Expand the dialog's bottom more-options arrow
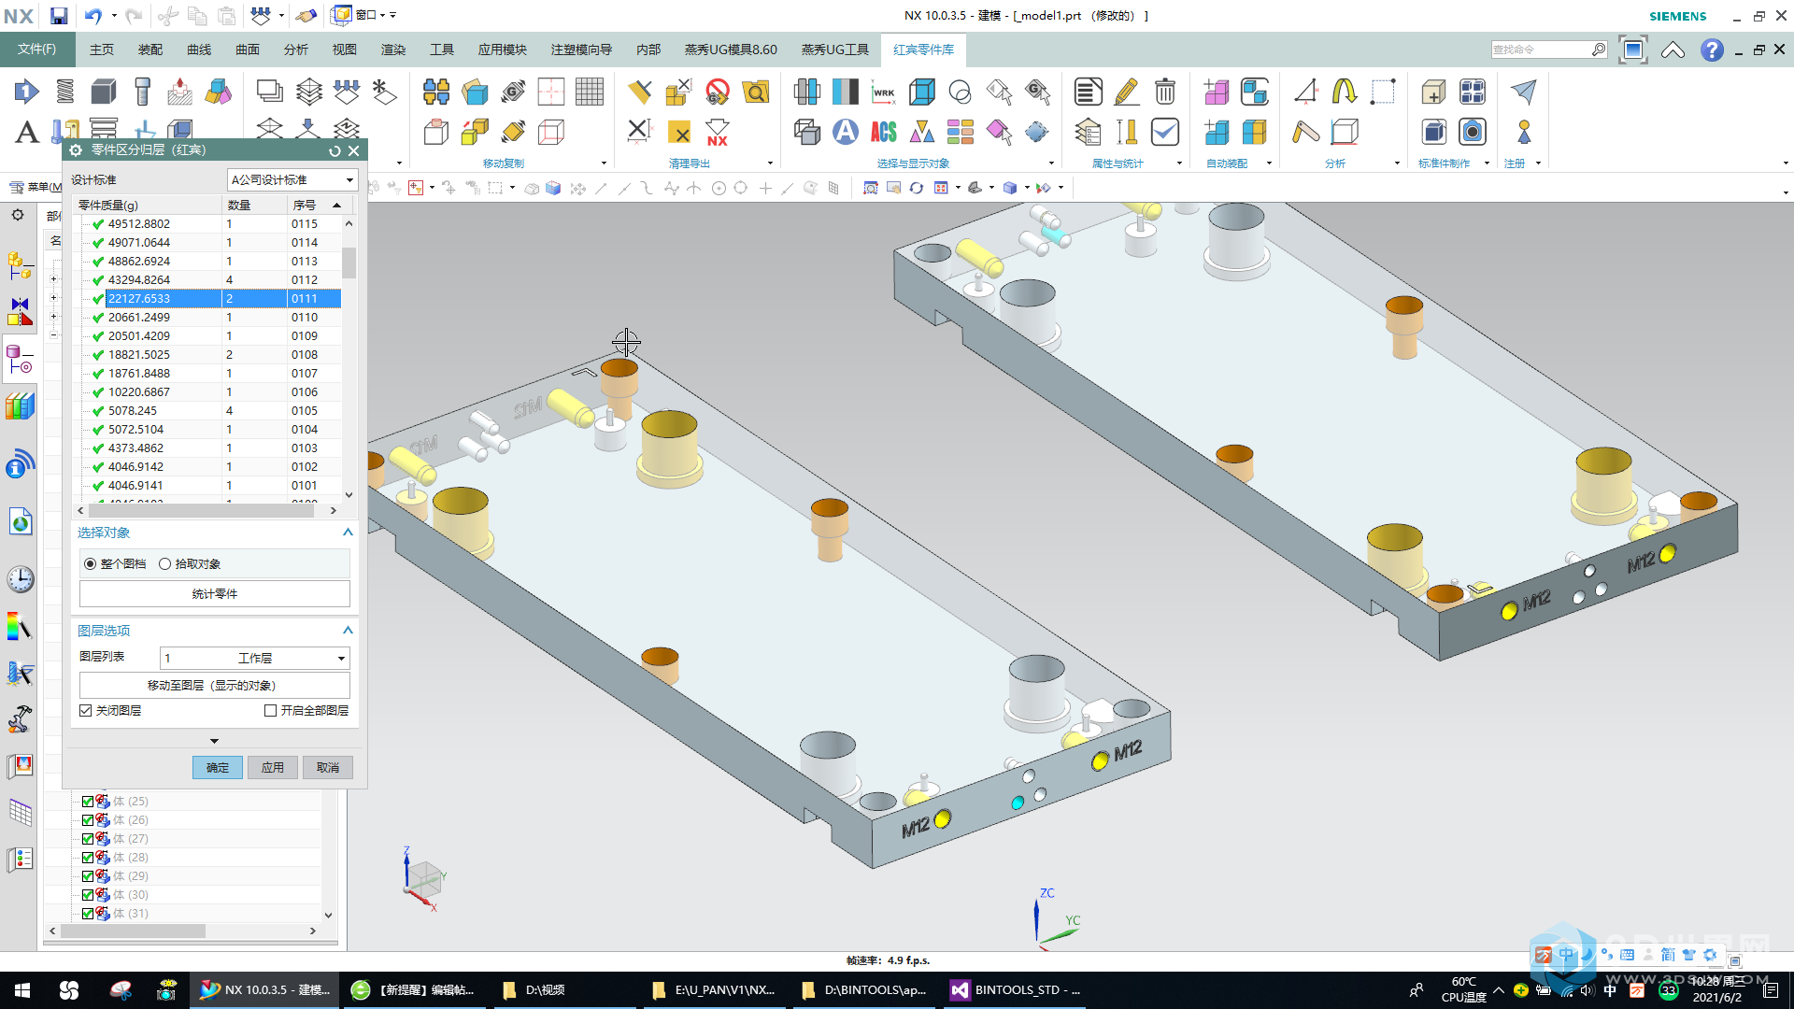Image resolution: width=1794 pixels, height=1009 pixels. click(x=214, y=742)
